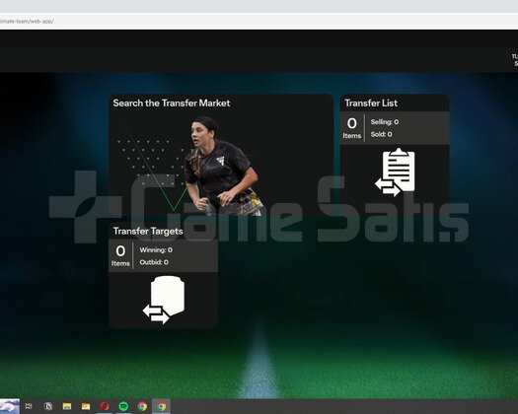Open Task View from the taskbar
This screenshot has width=518, height=414.
29,406
